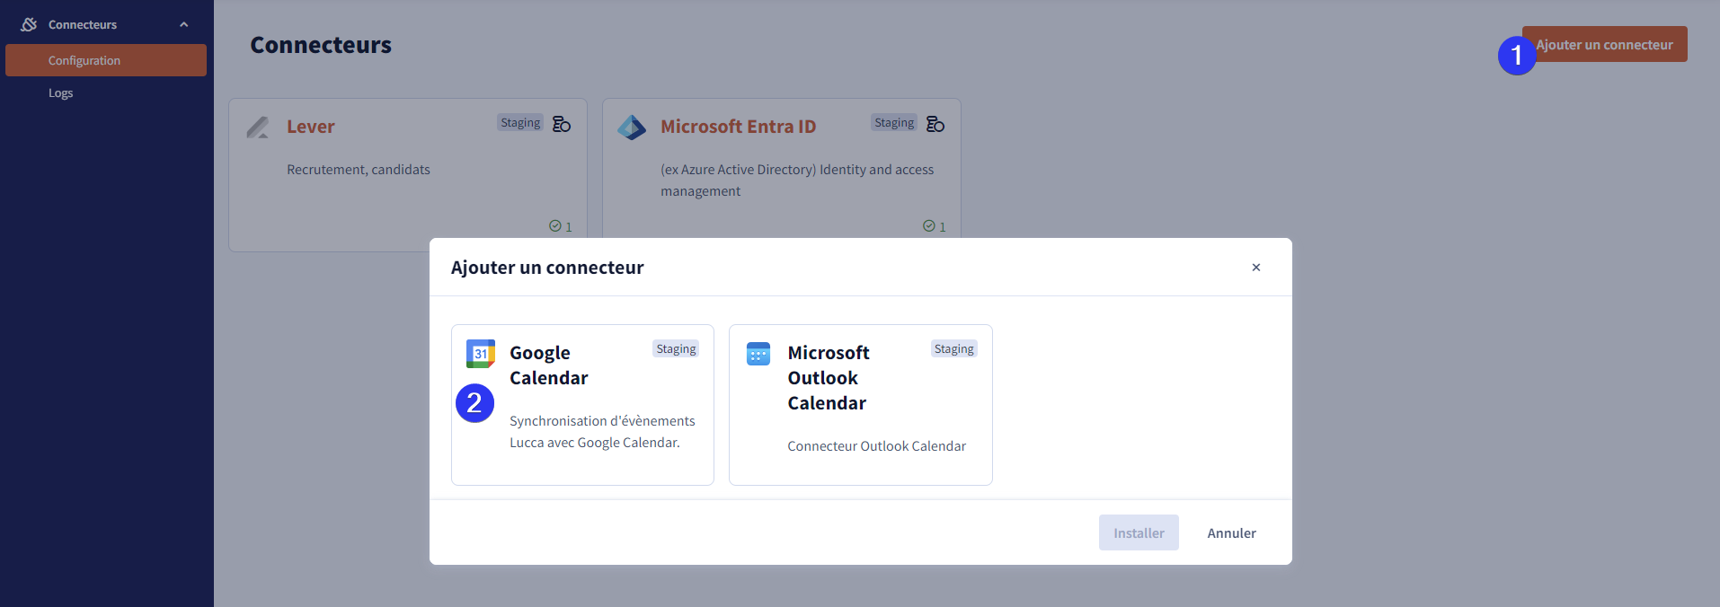Click the Staging badge on Lever card

pos(520,123)
